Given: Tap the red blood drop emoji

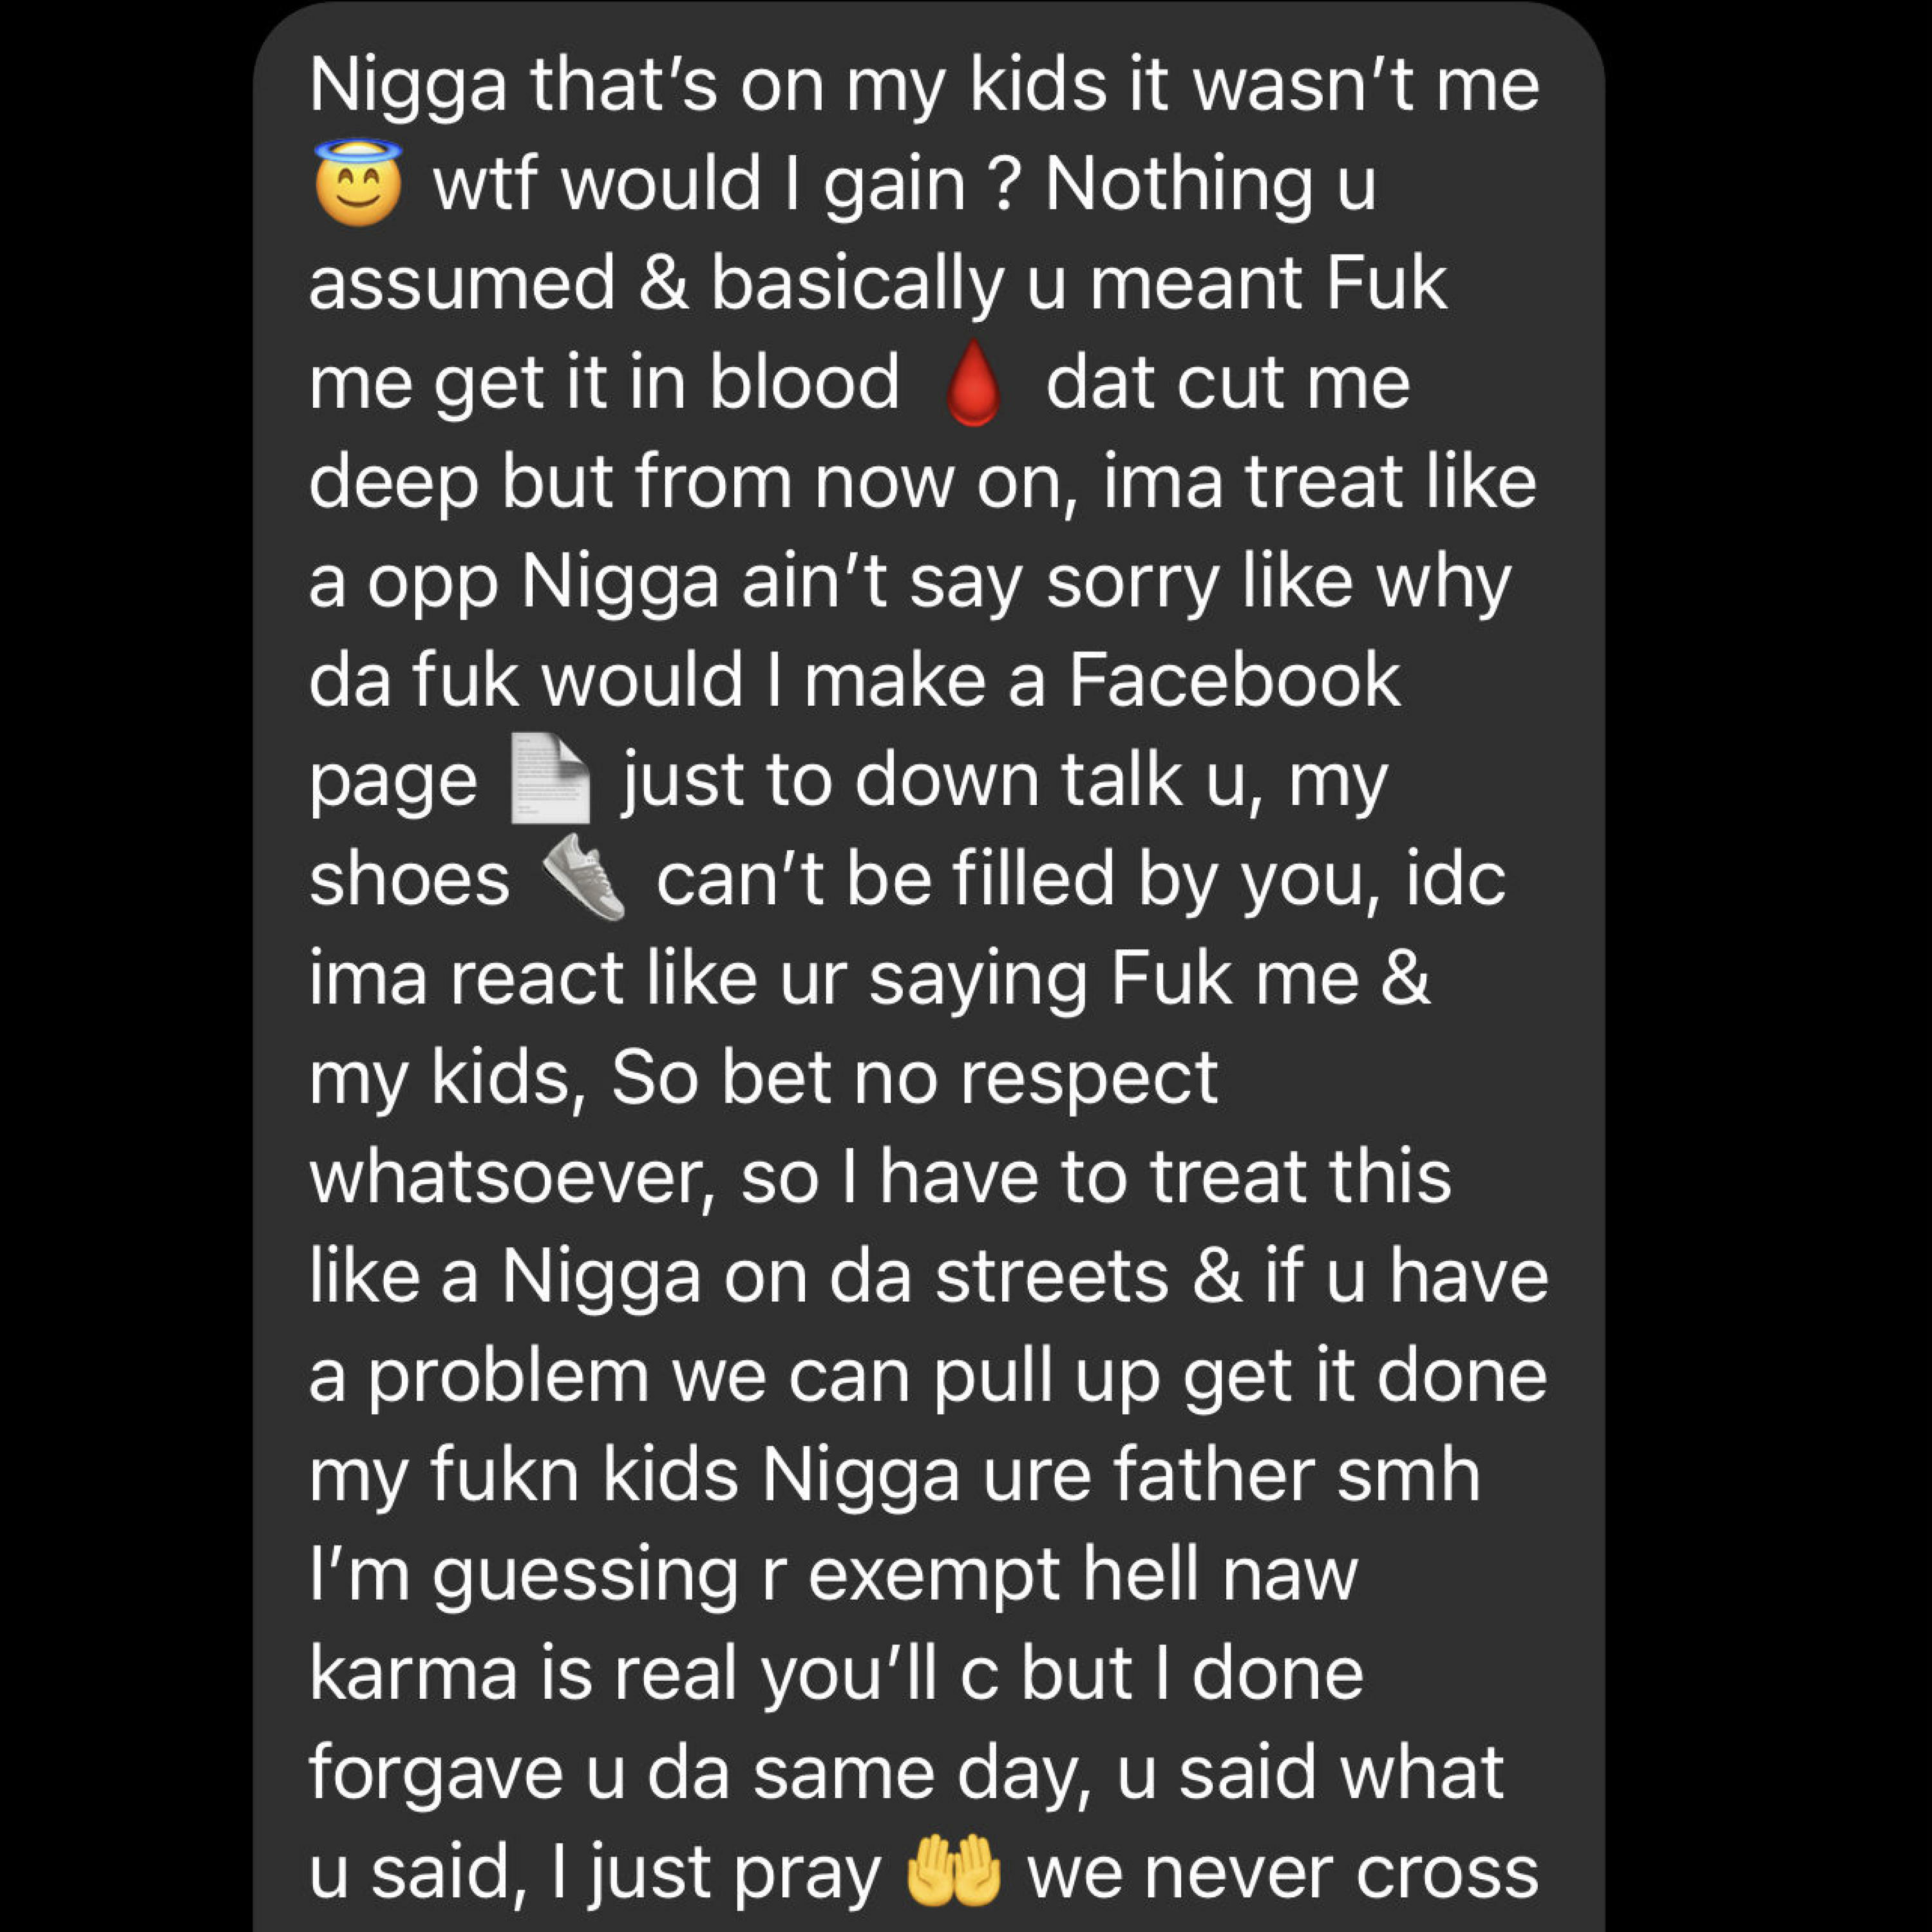Looking at the screenshot, I should [x=972, y=383].
